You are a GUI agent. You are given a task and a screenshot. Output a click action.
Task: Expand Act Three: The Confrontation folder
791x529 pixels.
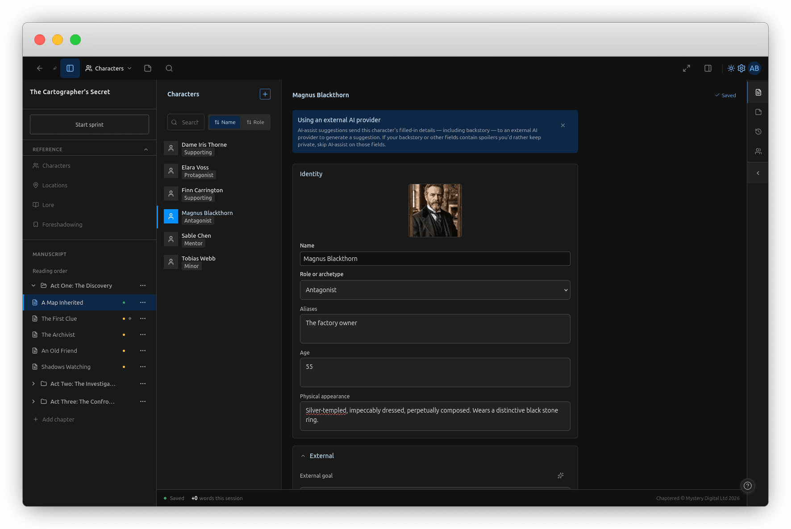pyautogui.click(x=33, y=401)
